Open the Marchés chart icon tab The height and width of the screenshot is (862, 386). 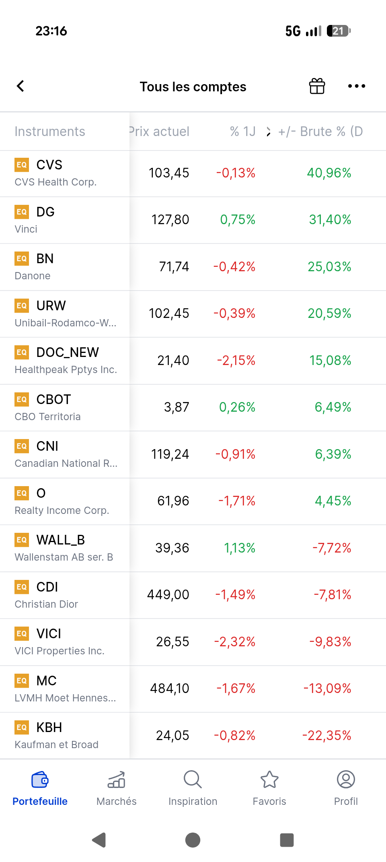(117, 780)
